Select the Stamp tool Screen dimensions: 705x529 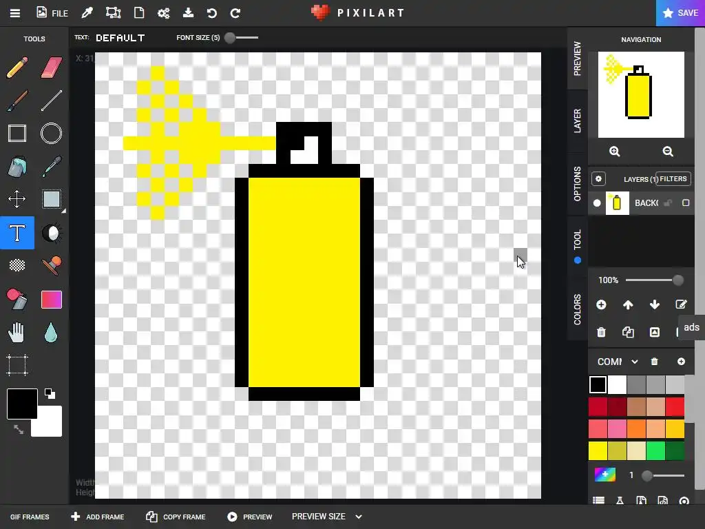pyautogui.click(x=51, y=265)
